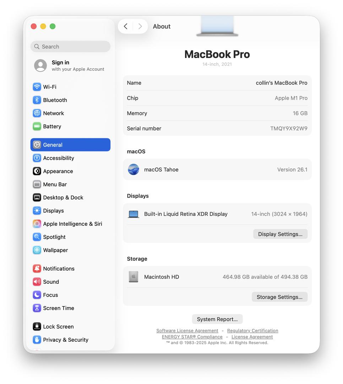Go back with the left chevron
Image resolution: width=343 pixels, height=384 pixels.
click(x=126, y=26)
